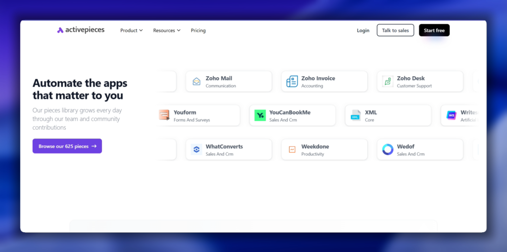The image size is (507, 252).
Task: Open the Zoho Desk card title
Action: (411, 78)
